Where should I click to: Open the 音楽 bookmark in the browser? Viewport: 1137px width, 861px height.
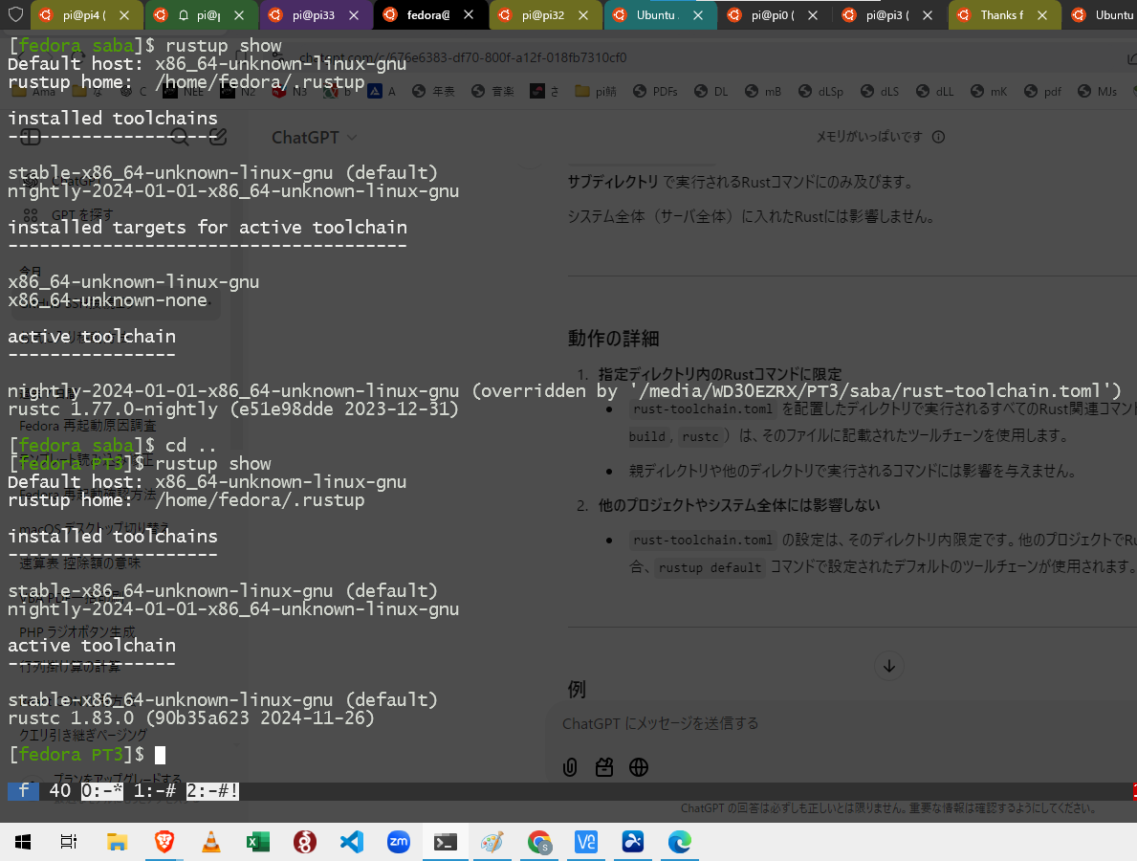(x=492, y=92)
